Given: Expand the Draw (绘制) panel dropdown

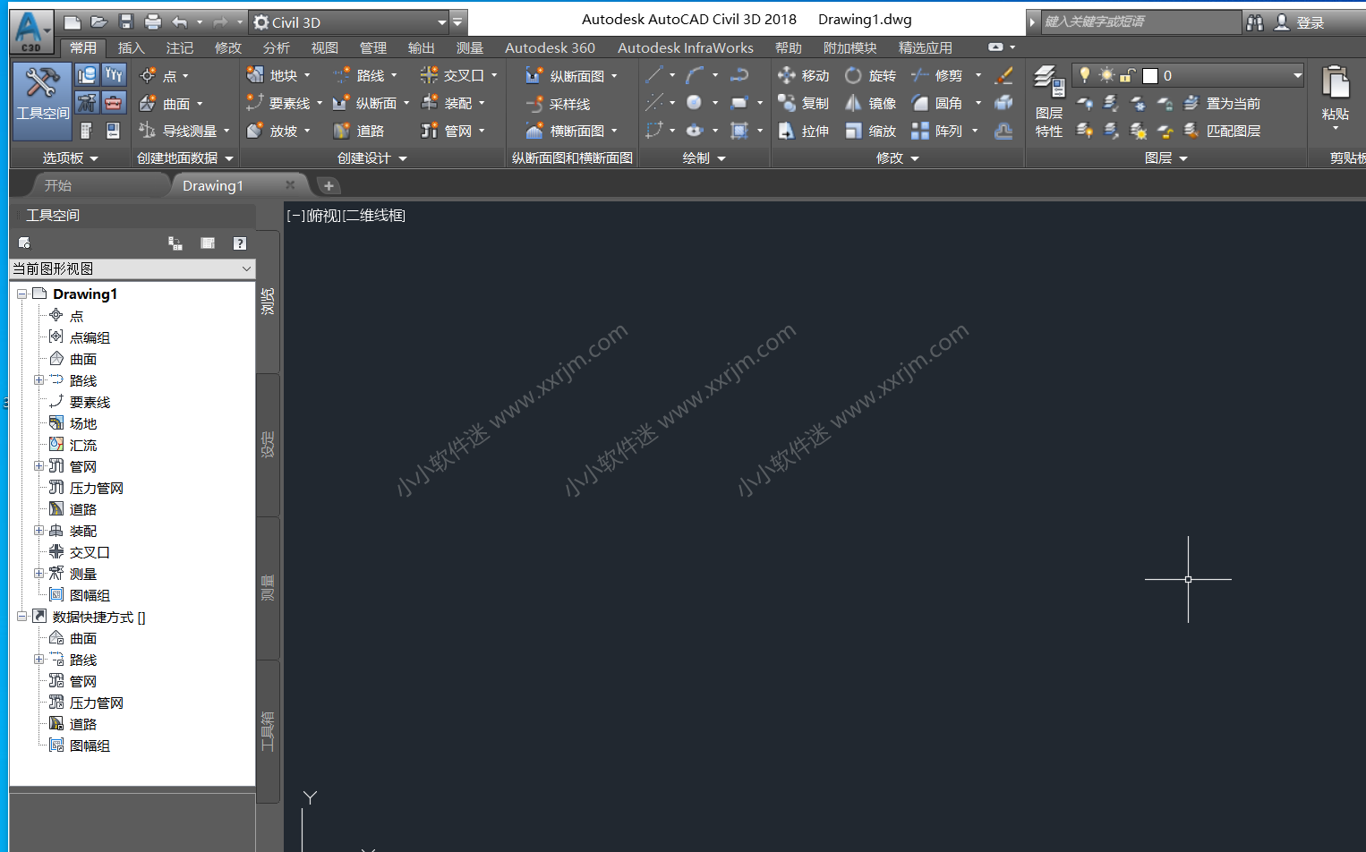Looking at the screenshot, I should click(704, 158).
